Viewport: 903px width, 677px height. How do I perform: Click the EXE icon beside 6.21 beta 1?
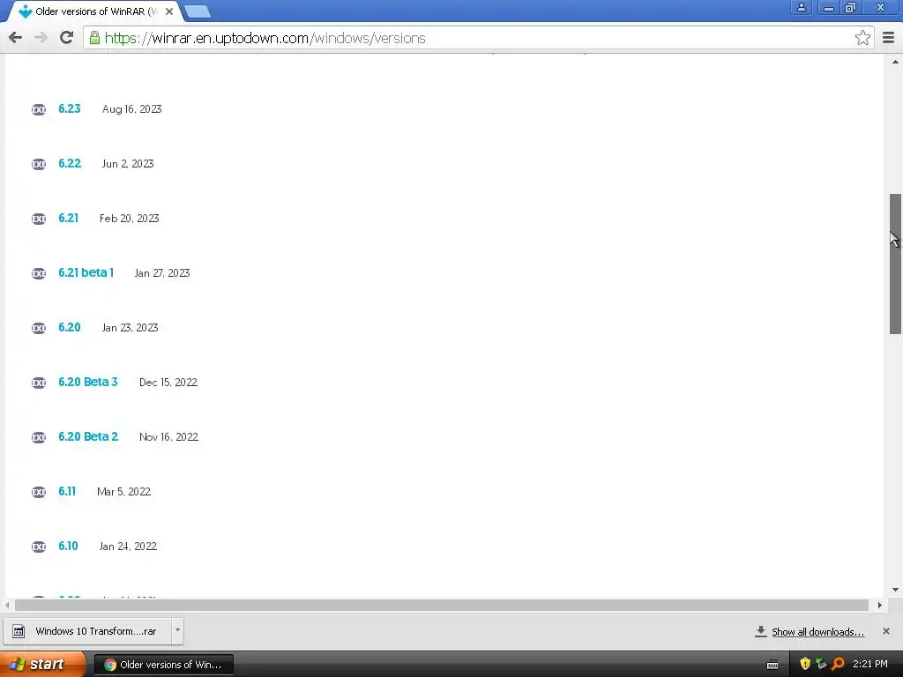pyautogui.click(x=39, y=273)
